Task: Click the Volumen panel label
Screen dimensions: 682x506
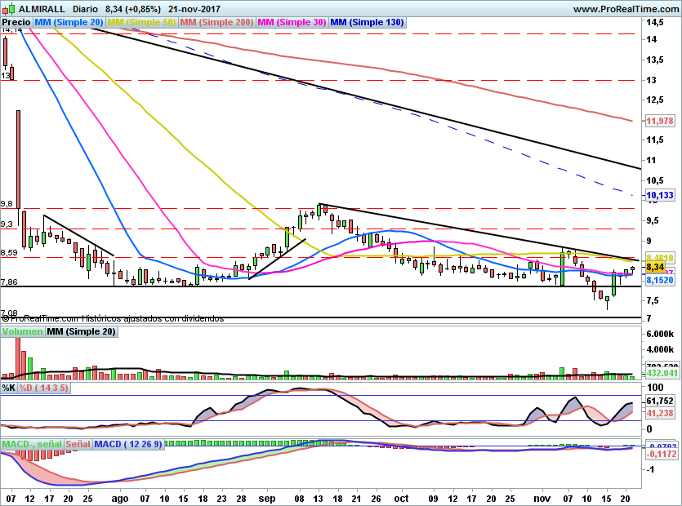Action: (x=23, y=331)
